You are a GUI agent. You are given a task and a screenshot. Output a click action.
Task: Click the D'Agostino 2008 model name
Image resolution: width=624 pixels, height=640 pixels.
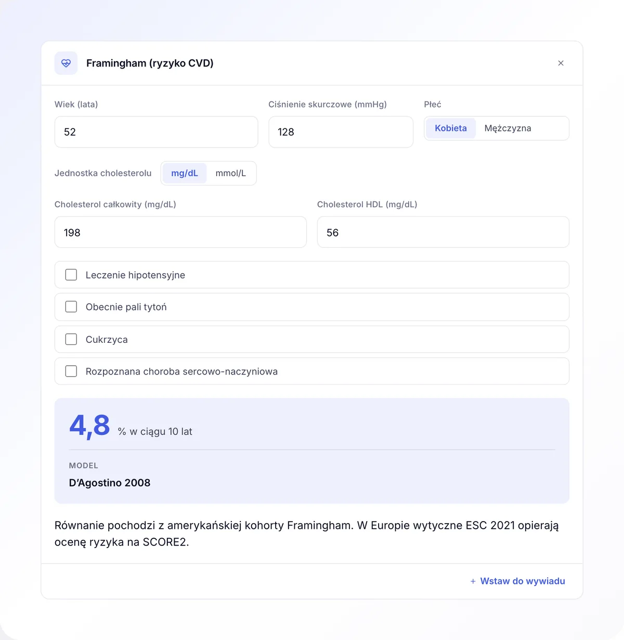click(110, 483)
